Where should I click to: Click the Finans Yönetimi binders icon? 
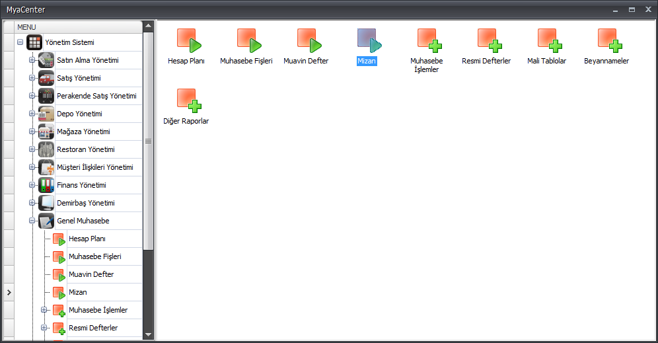pos(46,185)
